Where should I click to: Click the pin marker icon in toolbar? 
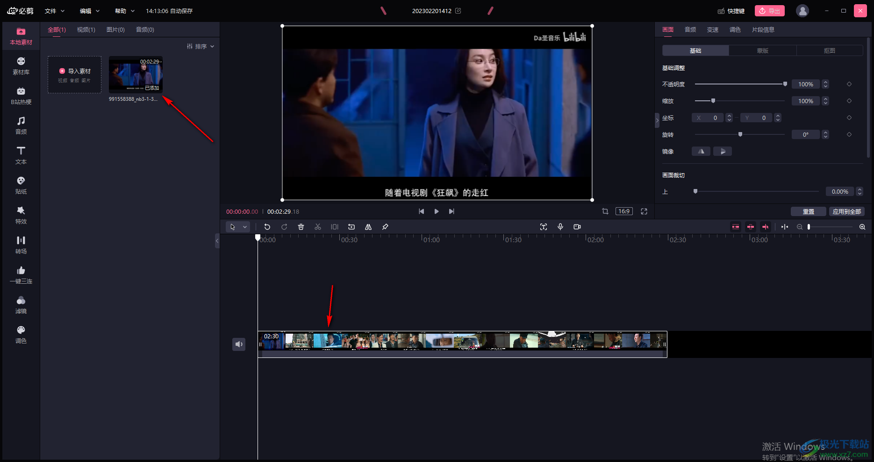(x=385, y=227)
